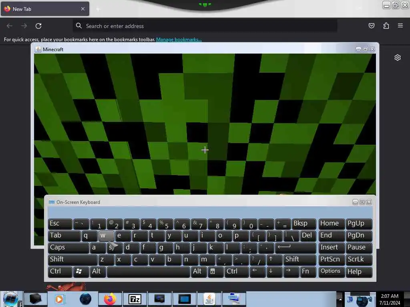Image resolution: width=410 pixels, height=307 pixels.
Task: Click the a key on keyboard
Action: click(98, 248)
